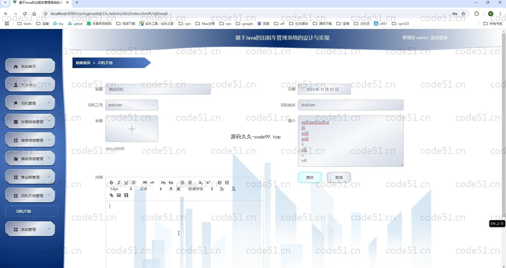This screenshot has height=268, width=506.
Task: Collapse the 司机天地管理 sidebar menu
Action: pyautogui.click(x=30, y=195)
